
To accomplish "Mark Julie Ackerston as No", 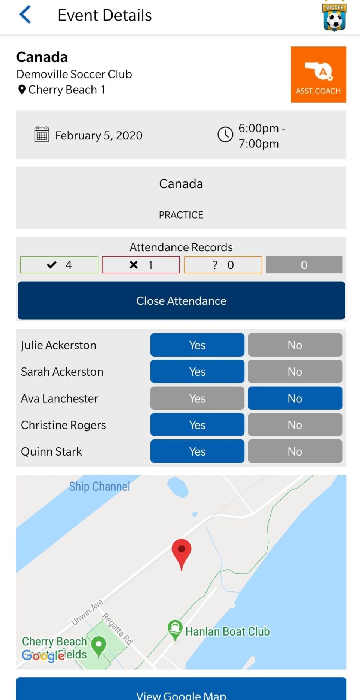I will [x=295, y=345].
